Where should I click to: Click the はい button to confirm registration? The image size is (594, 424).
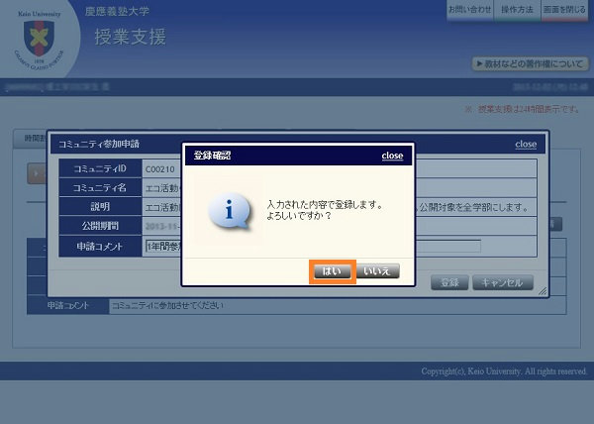click(x=333, y=270)
